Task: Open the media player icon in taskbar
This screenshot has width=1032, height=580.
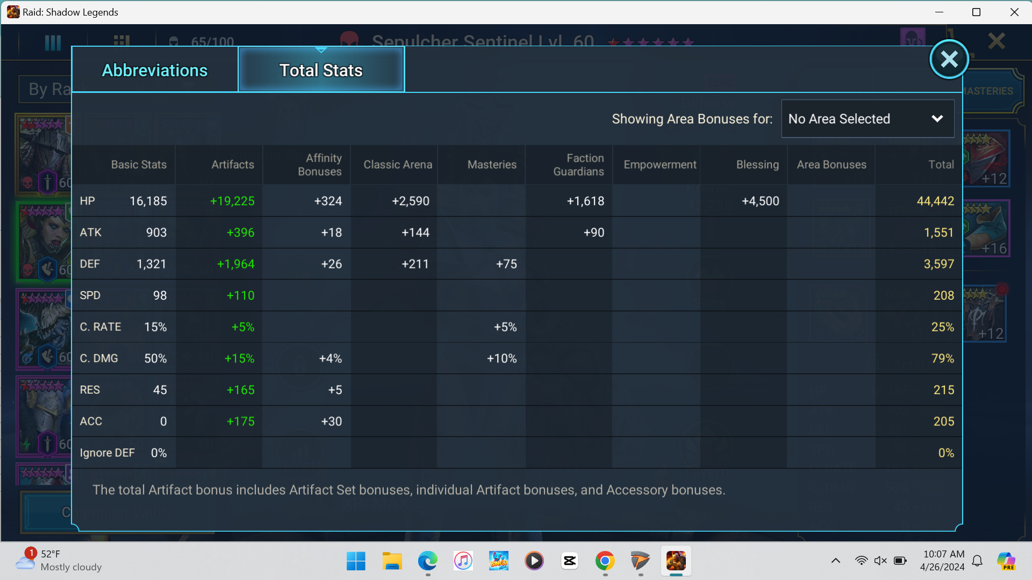Action: tap(534, 561)
